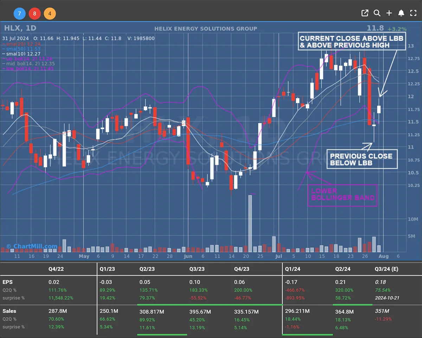The image size is (422, 338).
Task: Click the 31 Jul 2024 OHLC readout
Action: [78, 38]
